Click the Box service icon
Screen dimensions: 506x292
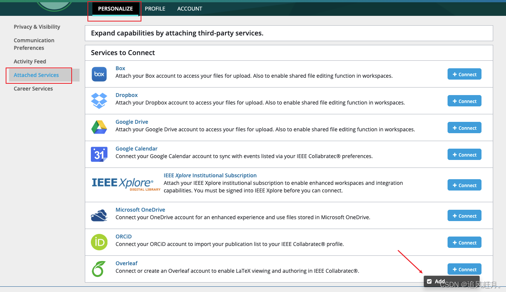pyautogui.click(x=99, y=74)
